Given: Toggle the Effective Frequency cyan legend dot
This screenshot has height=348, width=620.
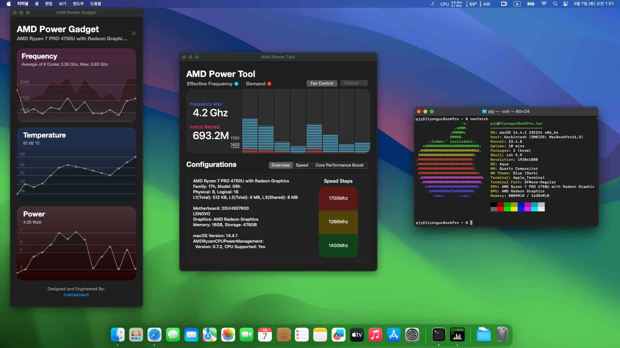Looking at the screenshot, I should click(236, 84).
